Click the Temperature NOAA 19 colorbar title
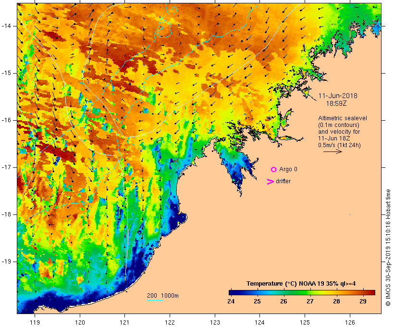This screenshot has height=327, width=394. [x=301, y=284]
